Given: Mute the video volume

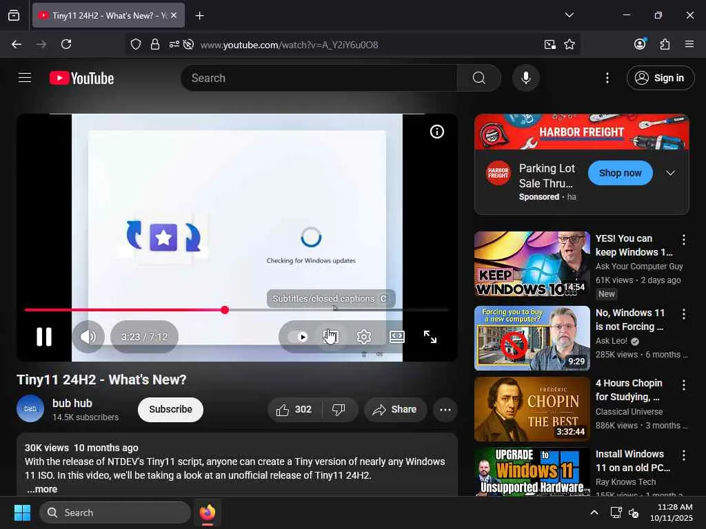Looking at the screenshot, I should pos(88,336).
